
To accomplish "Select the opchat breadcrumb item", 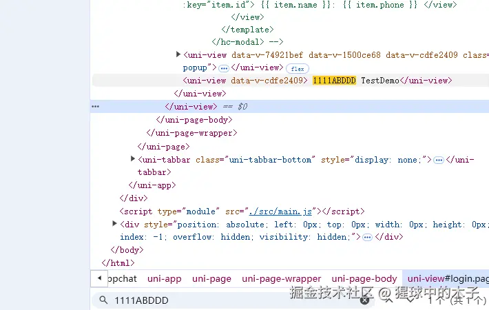I will point(122,278).
